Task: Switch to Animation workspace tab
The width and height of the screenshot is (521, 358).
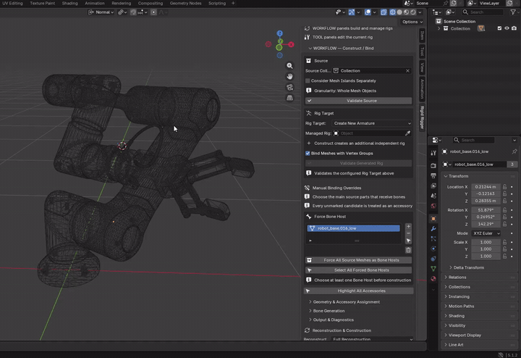Action: [x=95, y=4]
